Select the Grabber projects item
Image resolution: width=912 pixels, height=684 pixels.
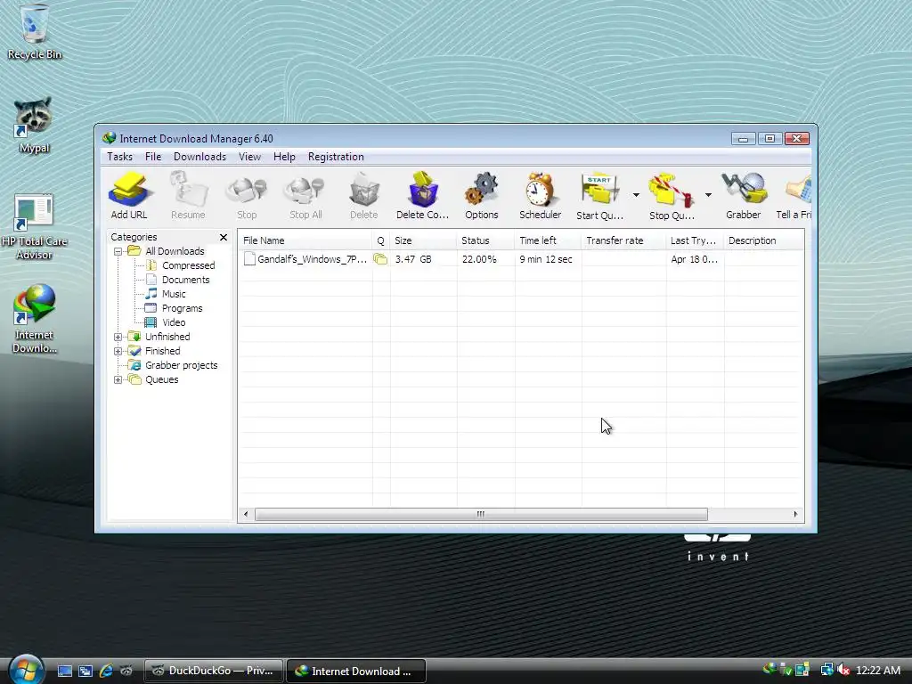(181, 365)
